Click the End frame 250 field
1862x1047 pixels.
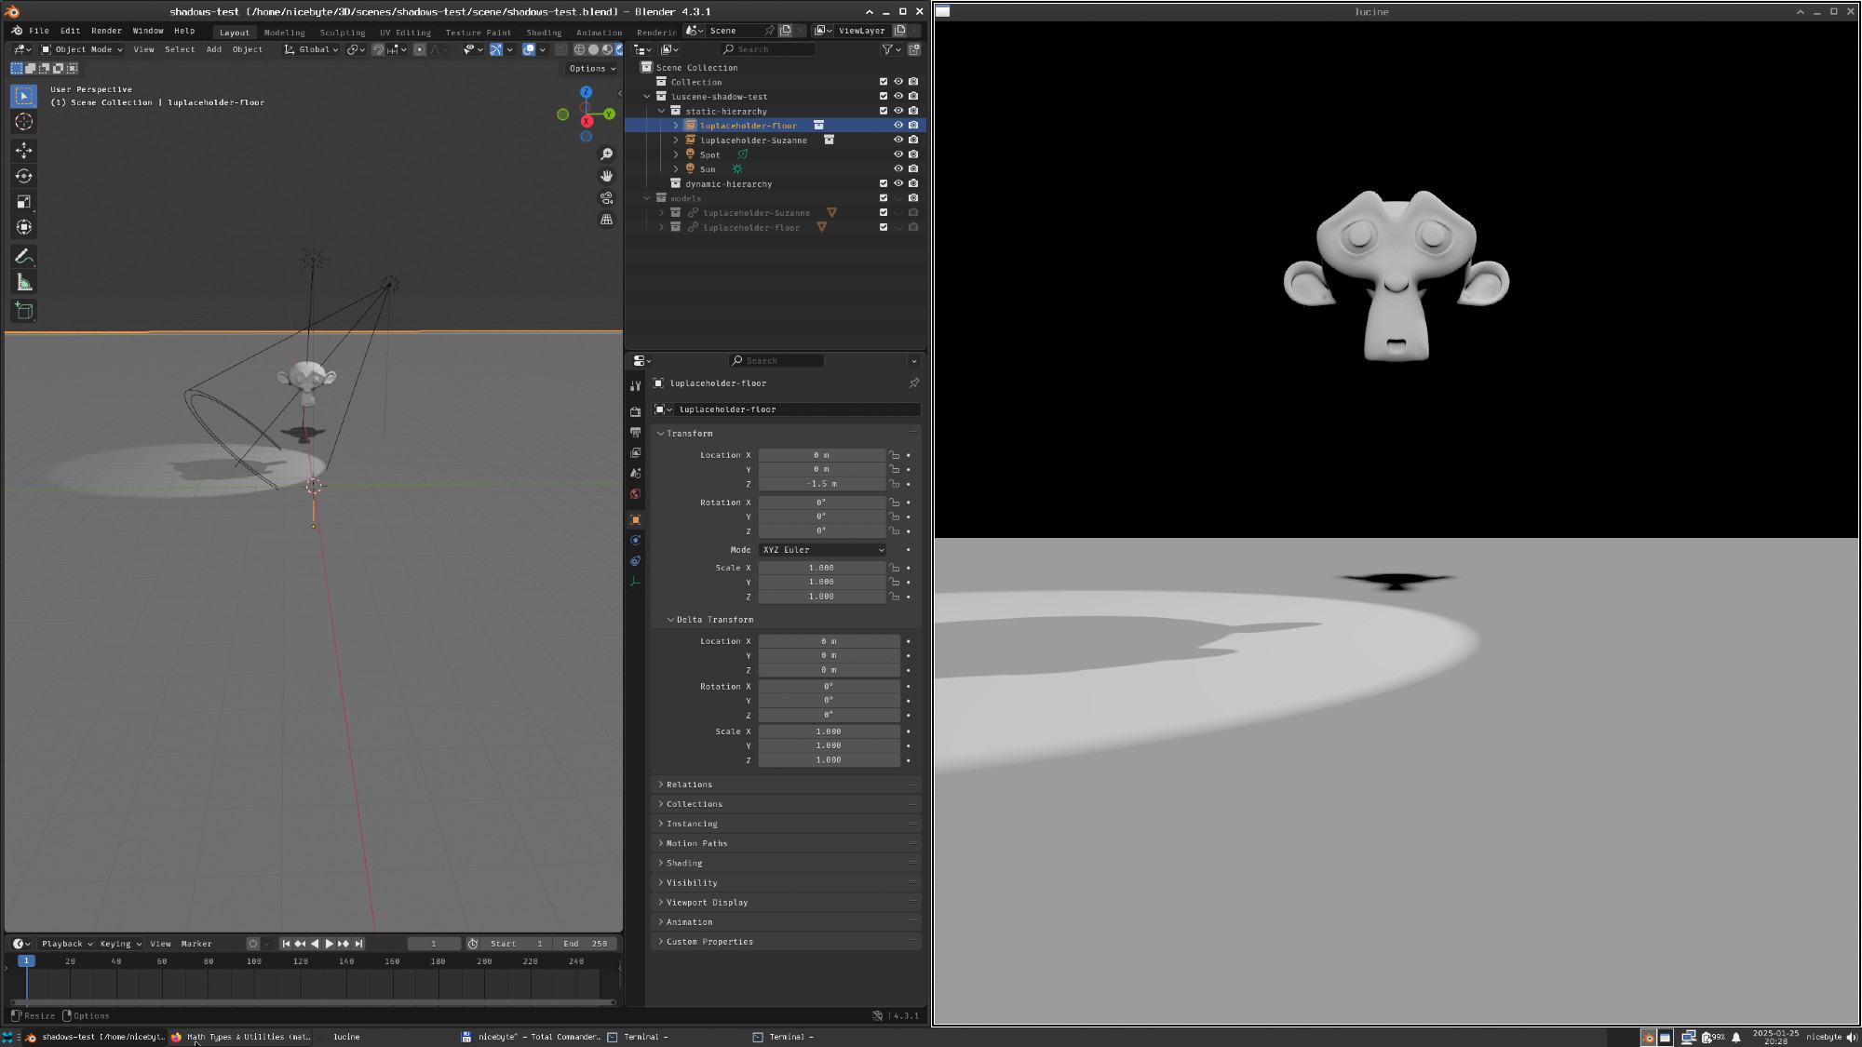coord(586,944)
